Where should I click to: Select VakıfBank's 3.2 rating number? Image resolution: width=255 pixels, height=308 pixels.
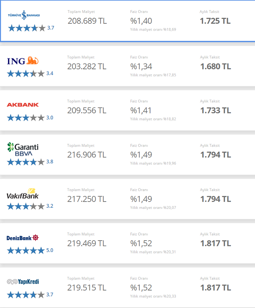pos(50,206)
